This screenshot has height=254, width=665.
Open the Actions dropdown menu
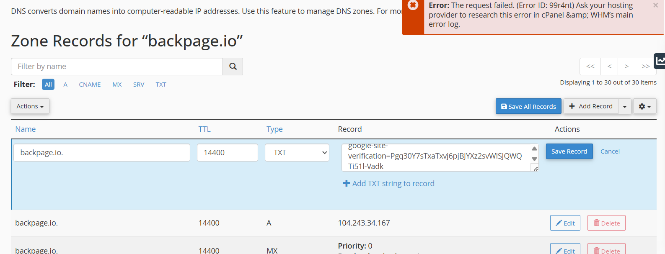[x=30, y=106]
